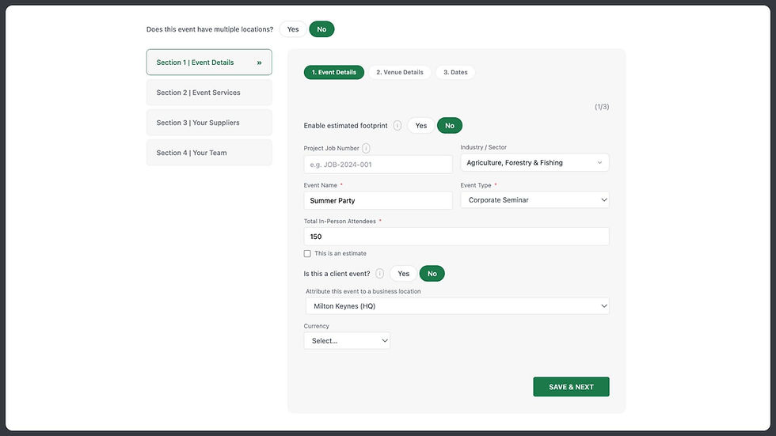This screenshot has height=436, width=776.
Task: Click the double-chevron icon in Section 1
Action: [260, 63]
